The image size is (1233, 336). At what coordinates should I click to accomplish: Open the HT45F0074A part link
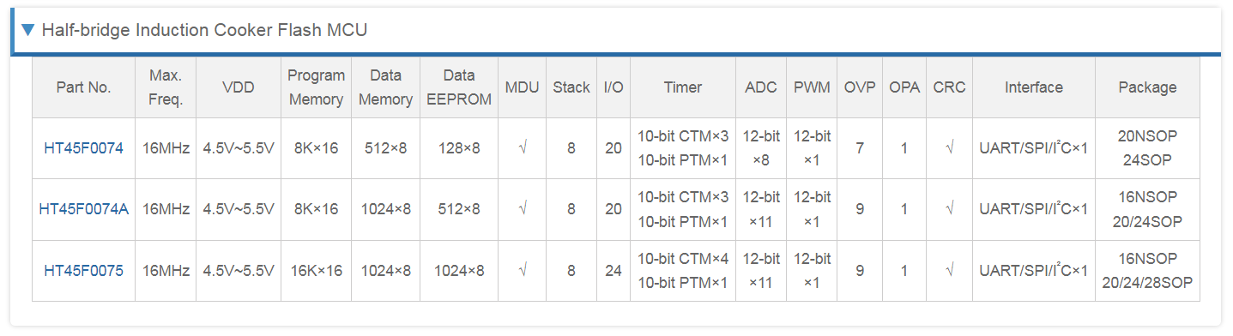click(x=83, y=209)
